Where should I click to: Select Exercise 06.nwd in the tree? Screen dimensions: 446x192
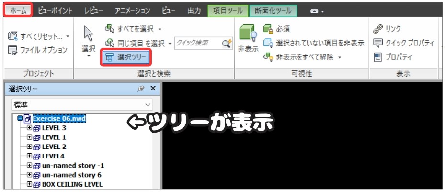click(59, 118)
